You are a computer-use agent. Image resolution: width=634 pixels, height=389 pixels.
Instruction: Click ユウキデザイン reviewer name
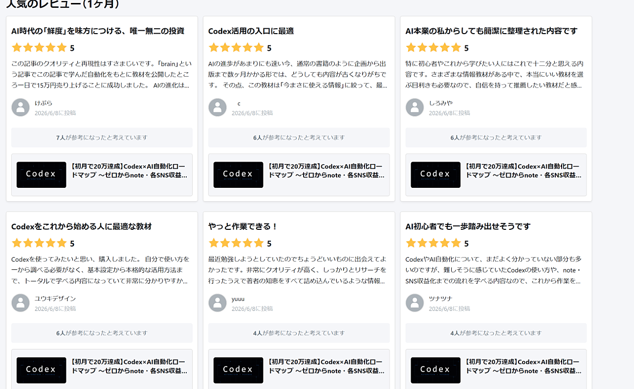[x=55, y=299]
